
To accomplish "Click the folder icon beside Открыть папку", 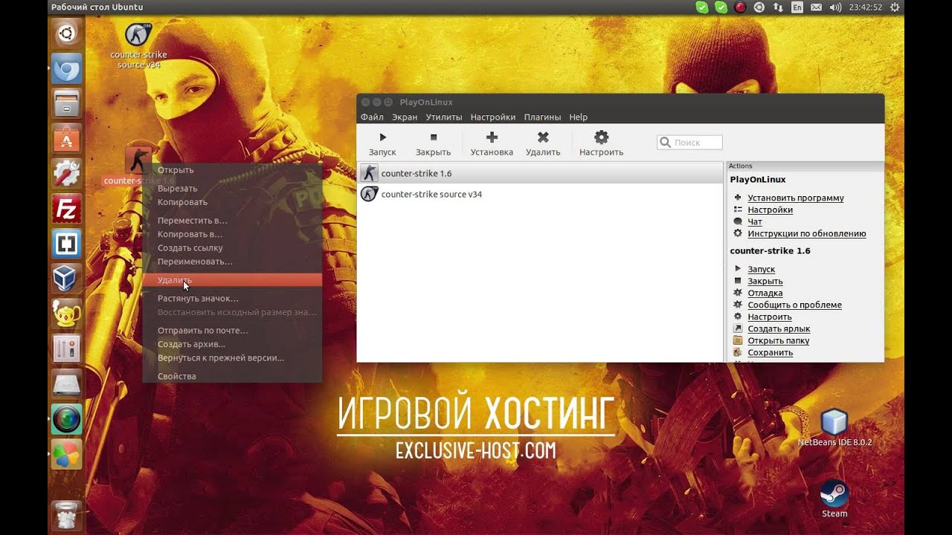I will pos(738,340).
